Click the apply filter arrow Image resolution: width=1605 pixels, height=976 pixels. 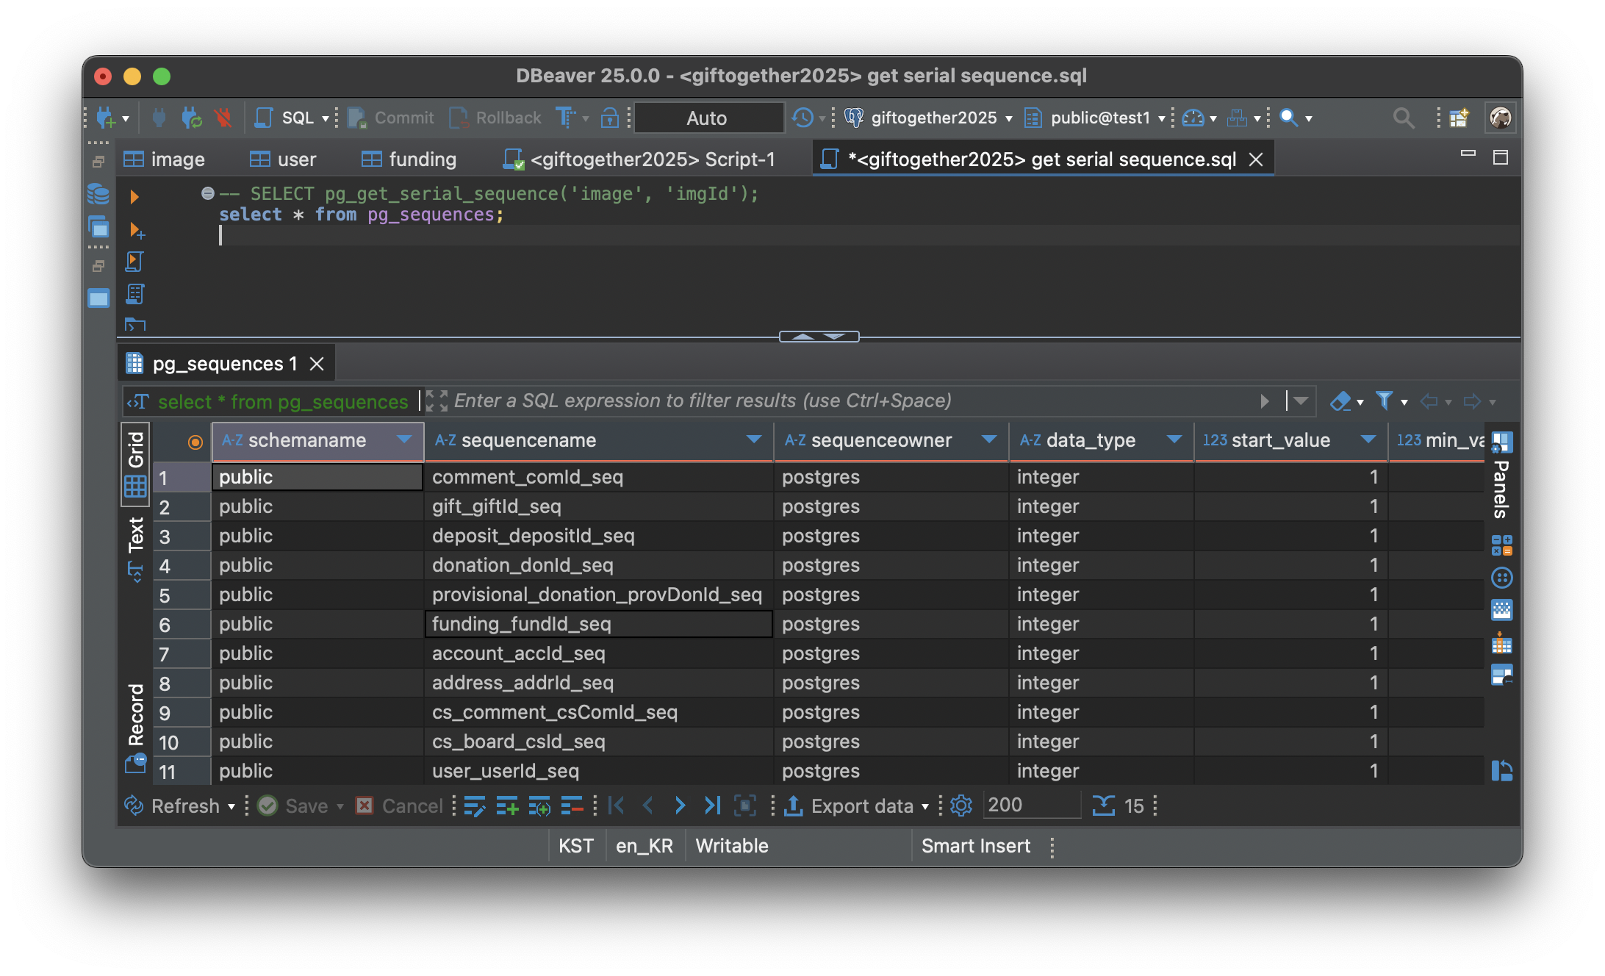pyautogui.click(x=1264, y=401)
